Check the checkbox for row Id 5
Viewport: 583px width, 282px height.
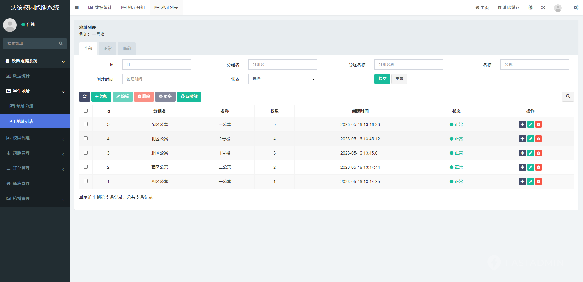tap(86, 124)
